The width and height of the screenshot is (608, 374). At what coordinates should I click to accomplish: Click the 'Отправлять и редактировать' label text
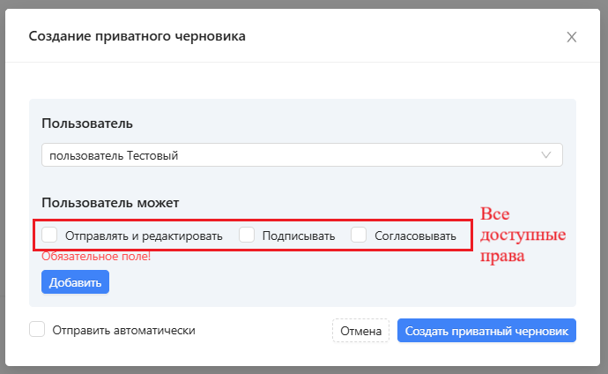[144, 236]
